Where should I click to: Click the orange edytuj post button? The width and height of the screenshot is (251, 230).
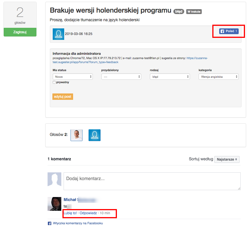63,97
